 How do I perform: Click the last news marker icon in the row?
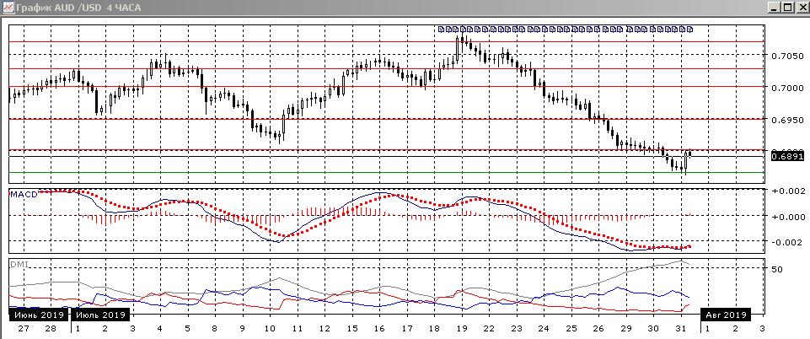click(x=689, y=29)
